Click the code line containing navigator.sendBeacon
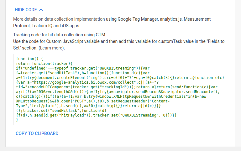The width and height of the screenshot is (241, 151). coord(118,92)
